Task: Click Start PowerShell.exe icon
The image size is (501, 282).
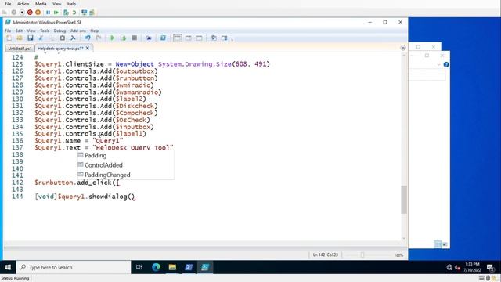Action: click(x=163, y=38)
